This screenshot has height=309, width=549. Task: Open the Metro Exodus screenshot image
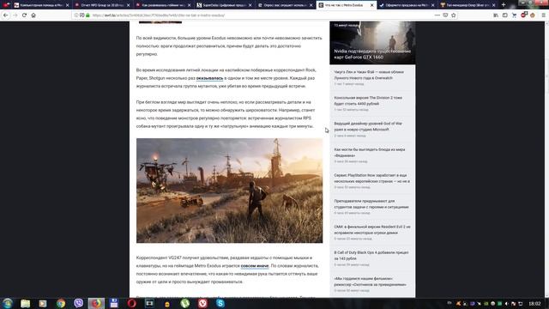229,191
